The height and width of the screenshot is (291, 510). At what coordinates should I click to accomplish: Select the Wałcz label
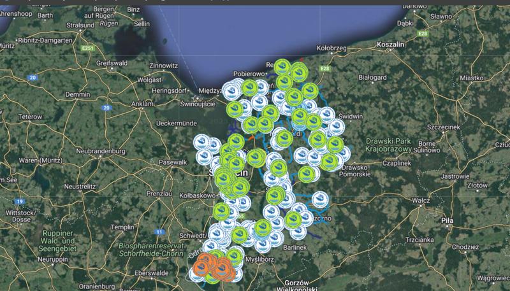point(421,201)
